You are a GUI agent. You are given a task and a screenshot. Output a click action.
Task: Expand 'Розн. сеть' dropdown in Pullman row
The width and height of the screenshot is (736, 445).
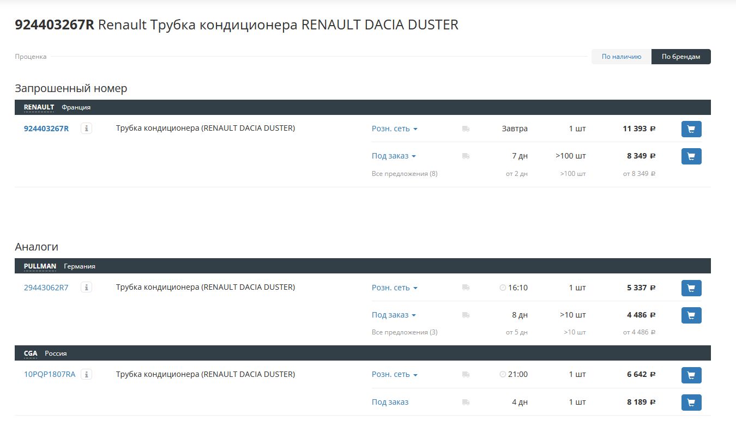click(x=395, y=288)
